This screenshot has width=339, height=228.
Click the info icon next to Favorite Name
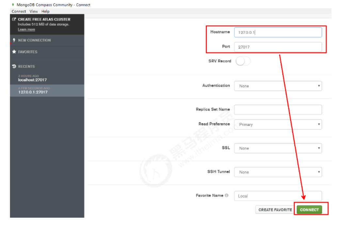226,195
